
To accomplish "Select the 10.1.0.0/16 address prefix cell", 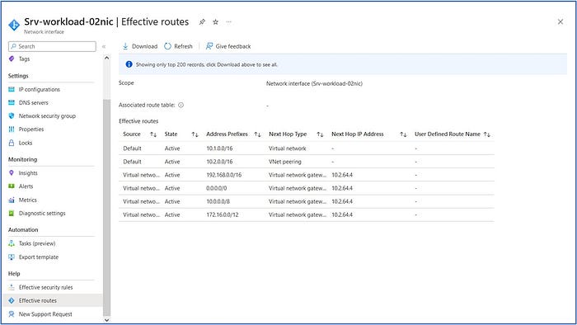I will [x=219, y=148].
